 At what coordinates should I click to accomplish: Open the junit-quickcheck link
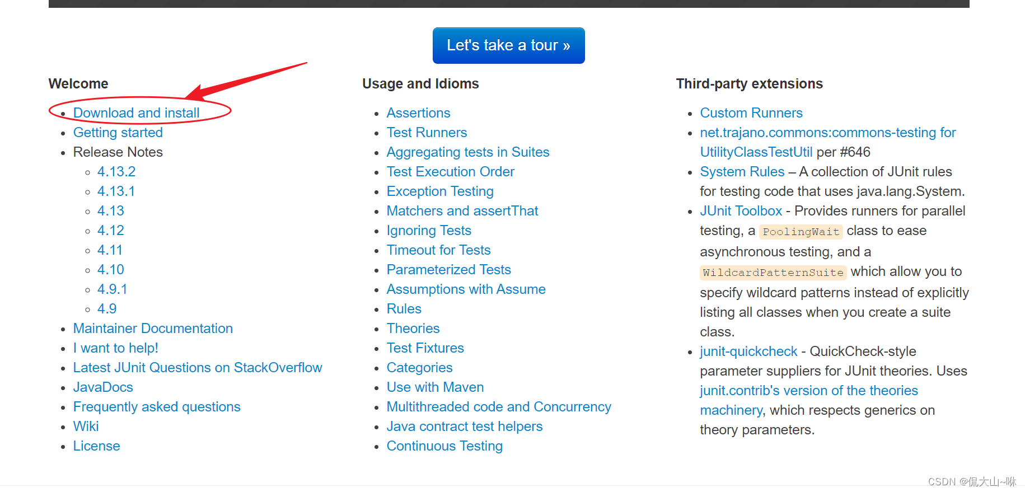[x=748, y=352]
